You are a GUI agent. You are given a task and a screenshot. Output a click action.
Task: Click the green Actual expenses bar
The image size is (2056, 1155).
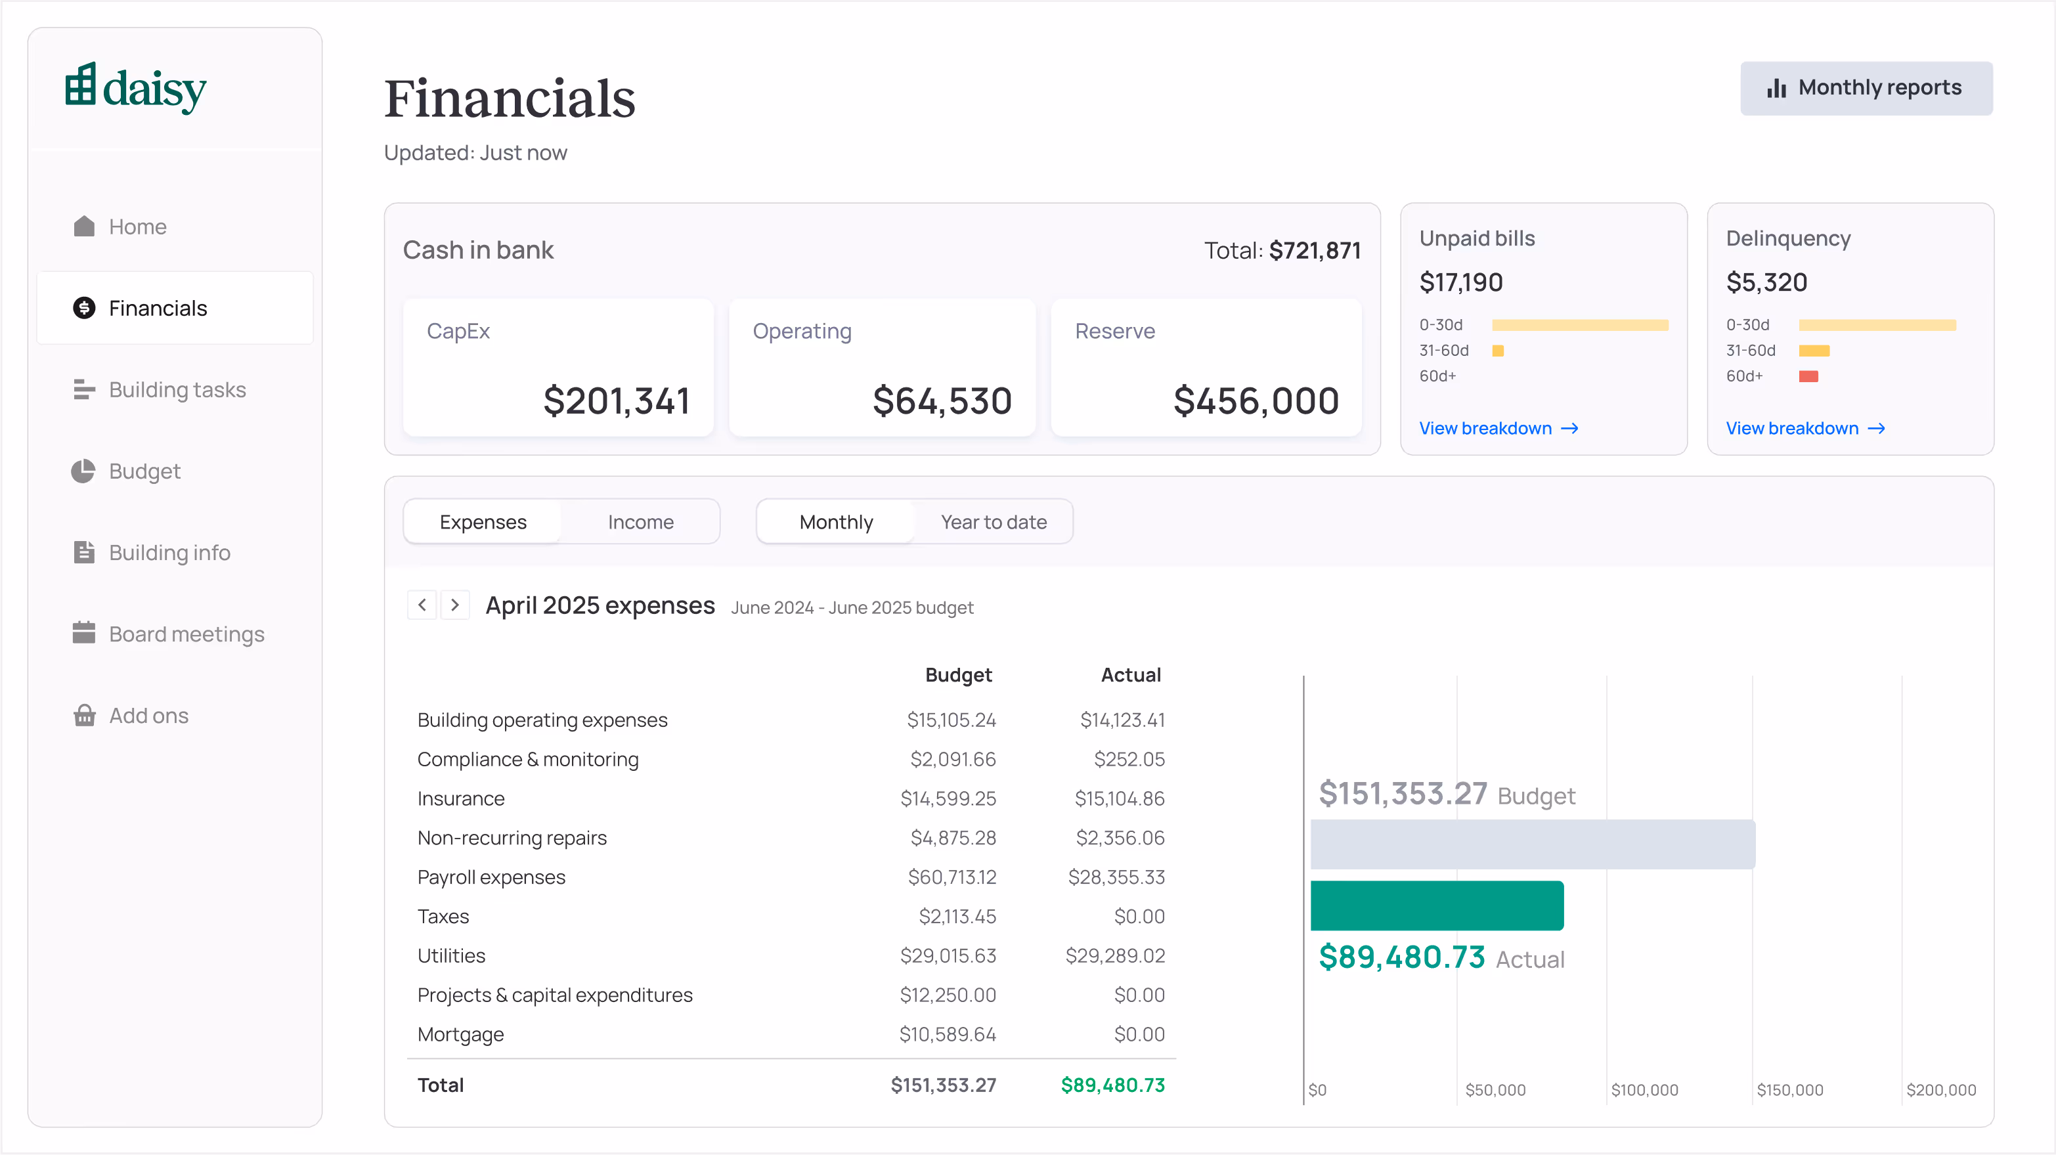pyautogui.click(x=1437, y=905)
